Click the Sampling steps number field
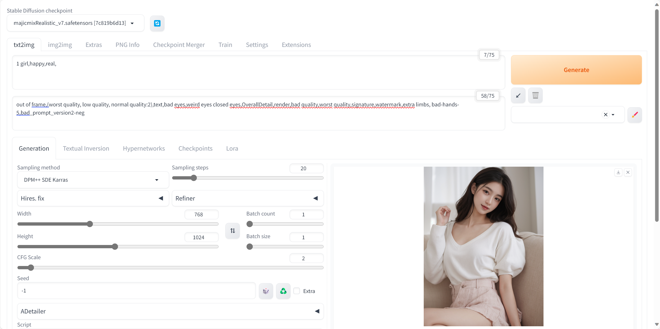Screen dimensions: 660x329 point(306,168)
